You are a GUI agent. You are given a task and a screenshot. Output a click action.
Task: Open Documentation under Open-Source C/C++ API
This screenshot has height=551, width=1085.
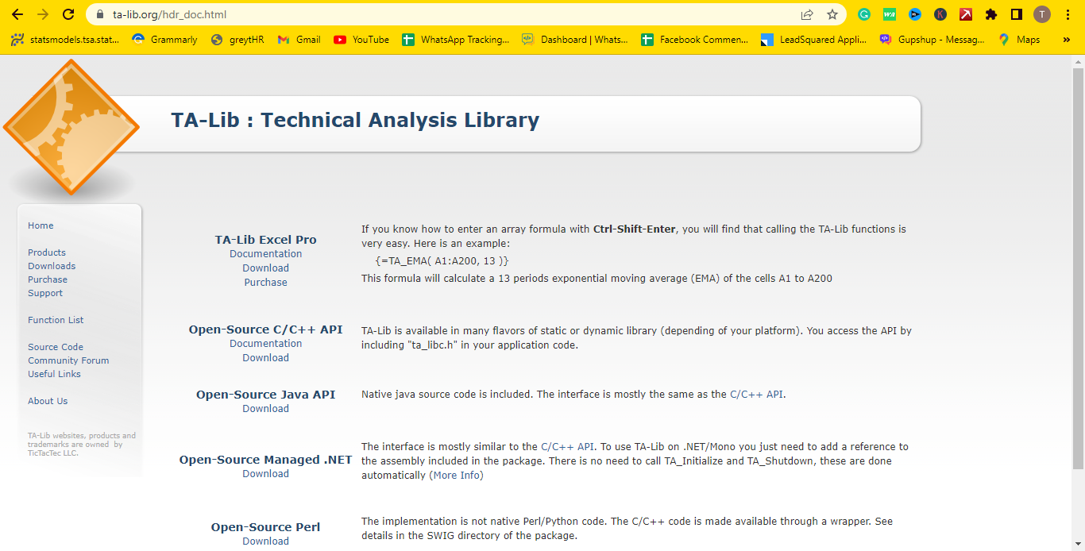(266, 344)
